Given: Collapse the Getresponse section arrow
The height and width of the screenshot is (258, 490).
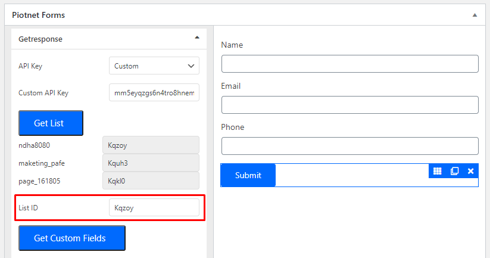Looking at the screenshot, I should click(197, 38).
